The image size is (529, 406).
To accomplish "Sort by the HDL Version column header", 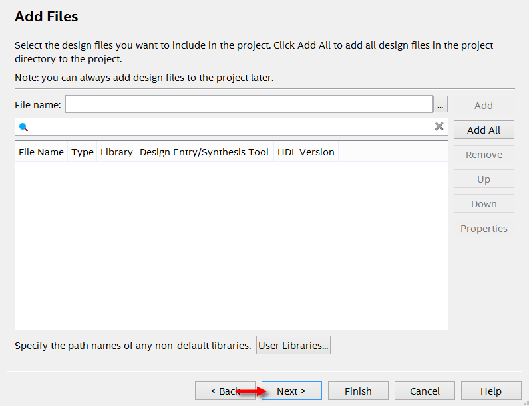I will coord(306,152).
